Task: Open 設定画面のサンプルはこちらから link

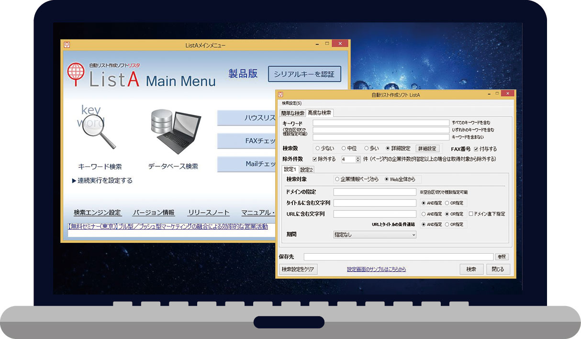Action: click(377, 269)
